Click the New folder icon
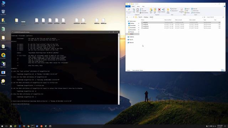This screenshot has height=128, width=228. coord(168,11)
